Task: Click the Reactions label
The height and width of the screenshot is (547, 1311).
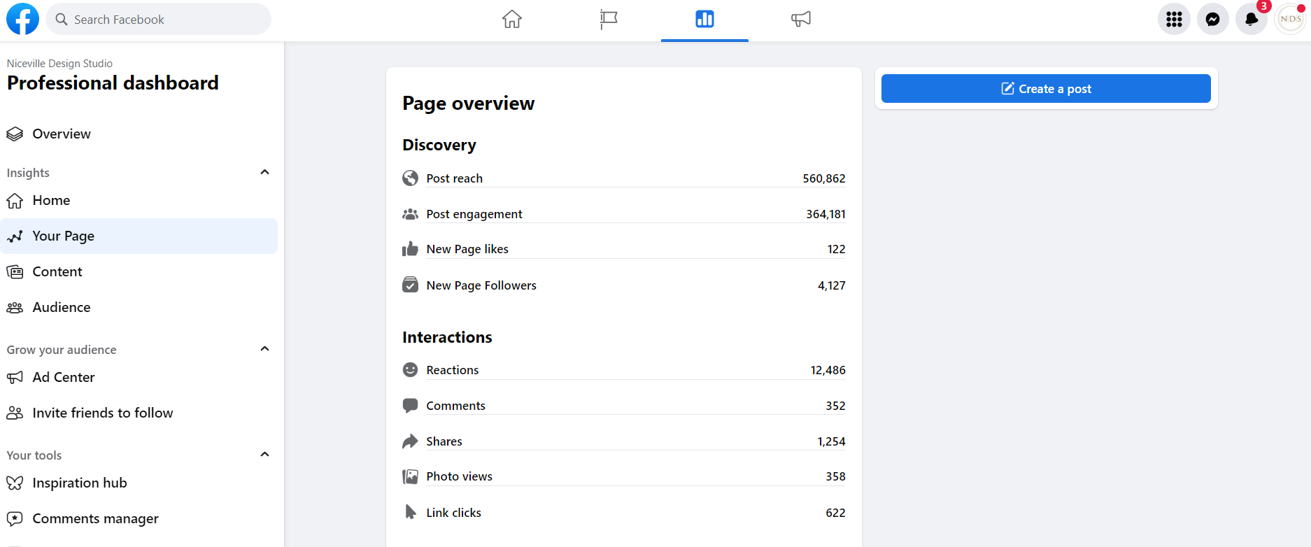Action: [453, 370]
